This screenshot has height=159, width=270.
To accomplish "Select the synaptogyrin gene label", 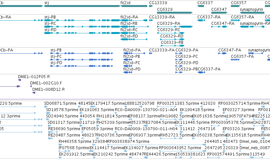I will click(251, 10).
